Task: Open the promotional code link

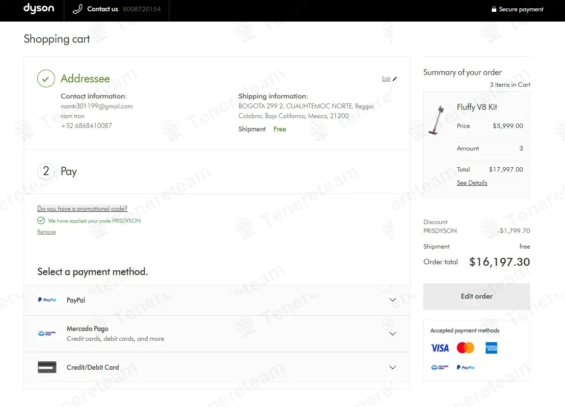Action: pos(82,209)
